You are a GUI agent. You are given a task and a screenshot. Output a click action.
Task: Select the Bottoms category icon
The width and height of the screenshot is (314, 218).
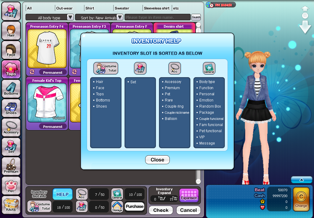click(11, 89)
